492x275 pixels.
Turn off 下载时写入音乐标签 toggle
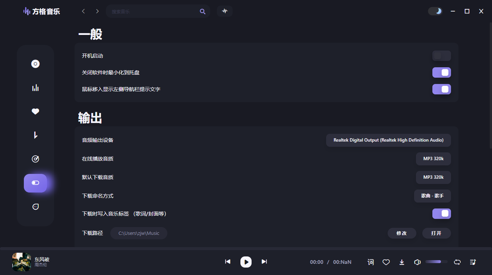pos(441,214)
